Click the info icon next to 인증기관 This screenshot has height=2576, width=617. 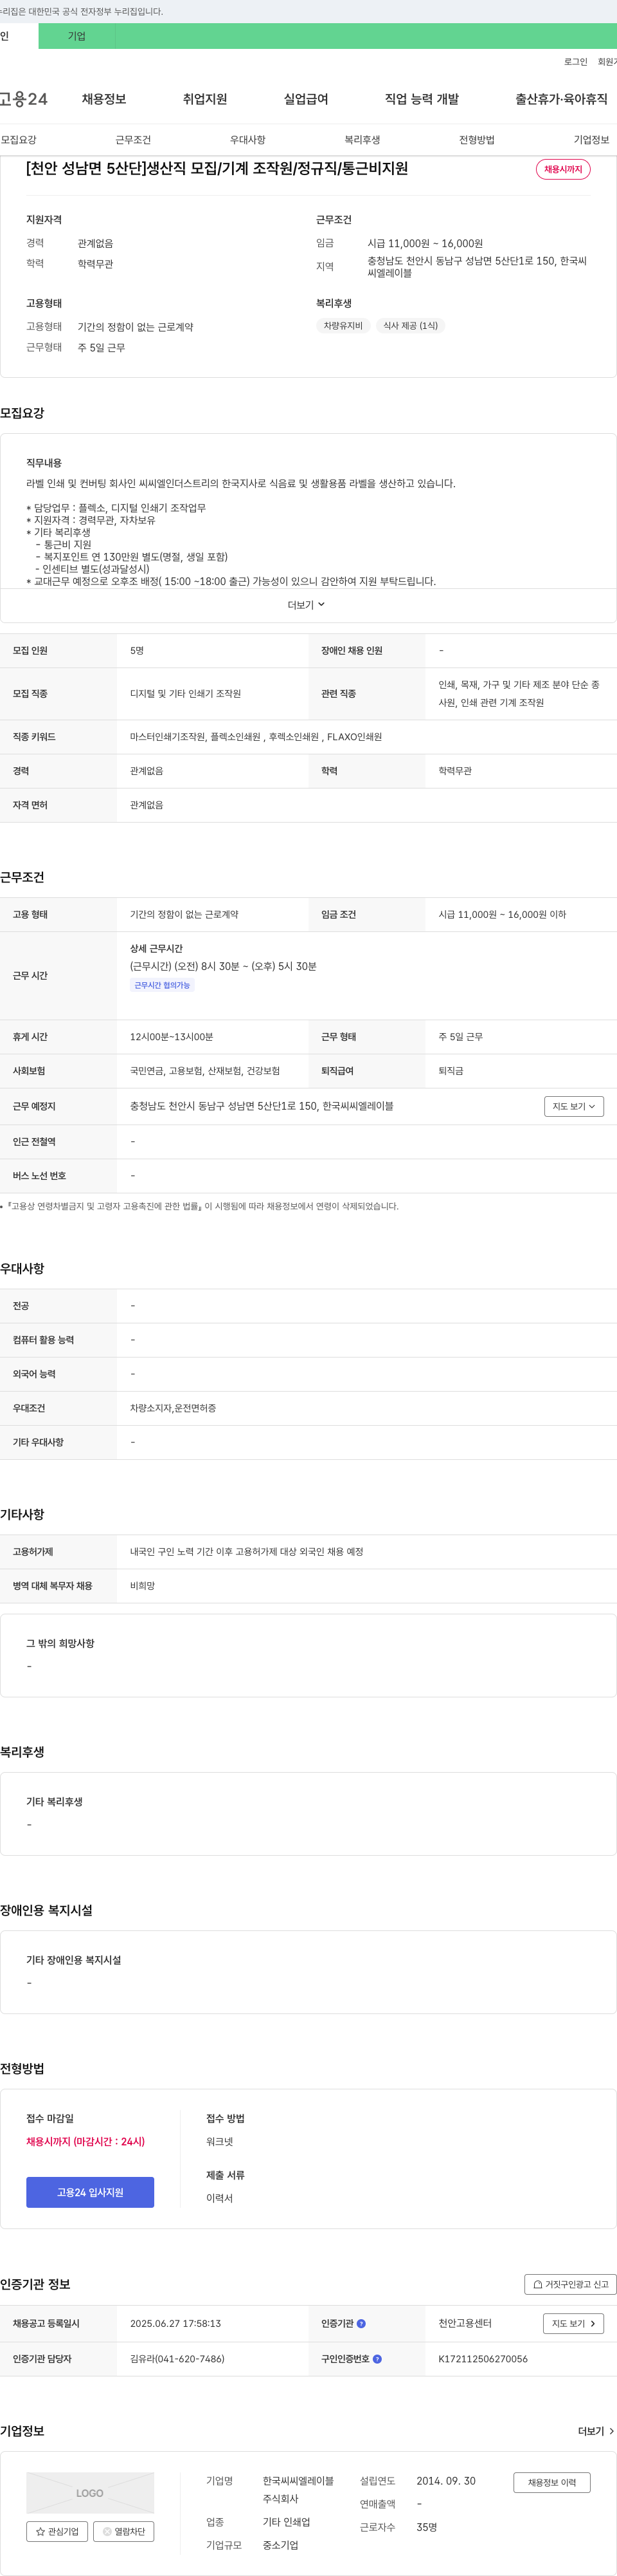(361, 2323)
